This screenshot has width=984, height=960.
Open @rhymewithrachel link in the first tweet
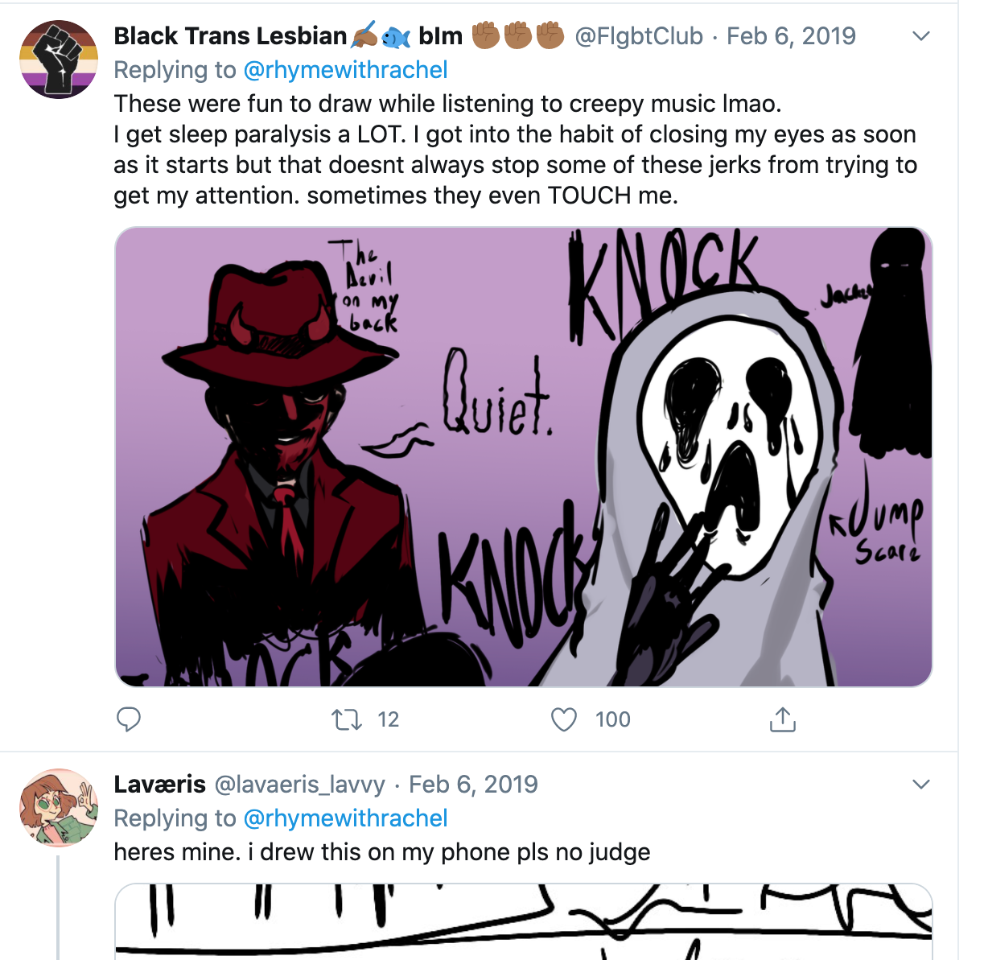(345, 70)
